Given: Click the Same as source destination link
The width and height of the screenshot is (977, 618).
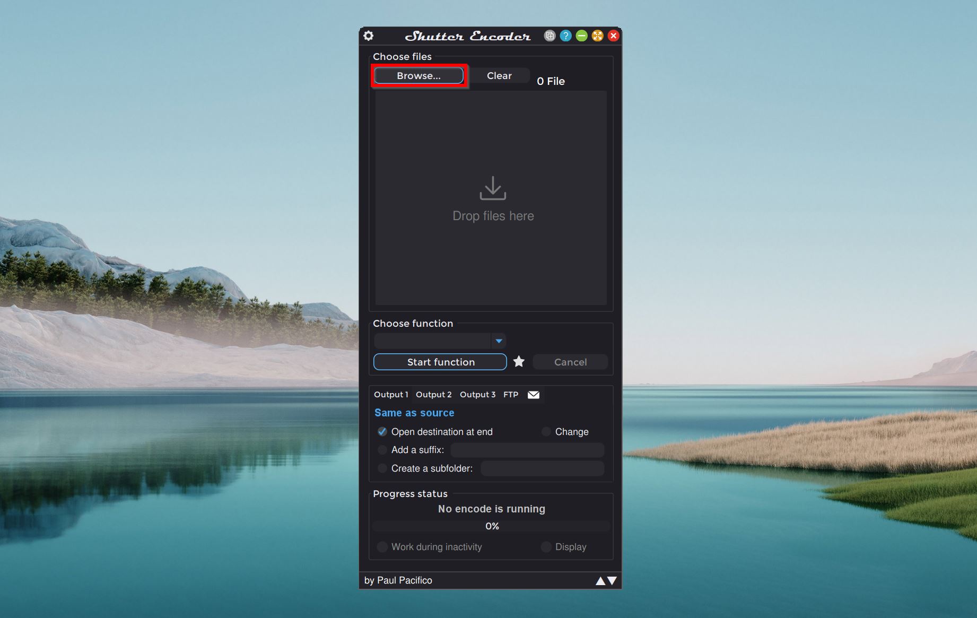Looking at the screenshot, I should click(414, 413).
